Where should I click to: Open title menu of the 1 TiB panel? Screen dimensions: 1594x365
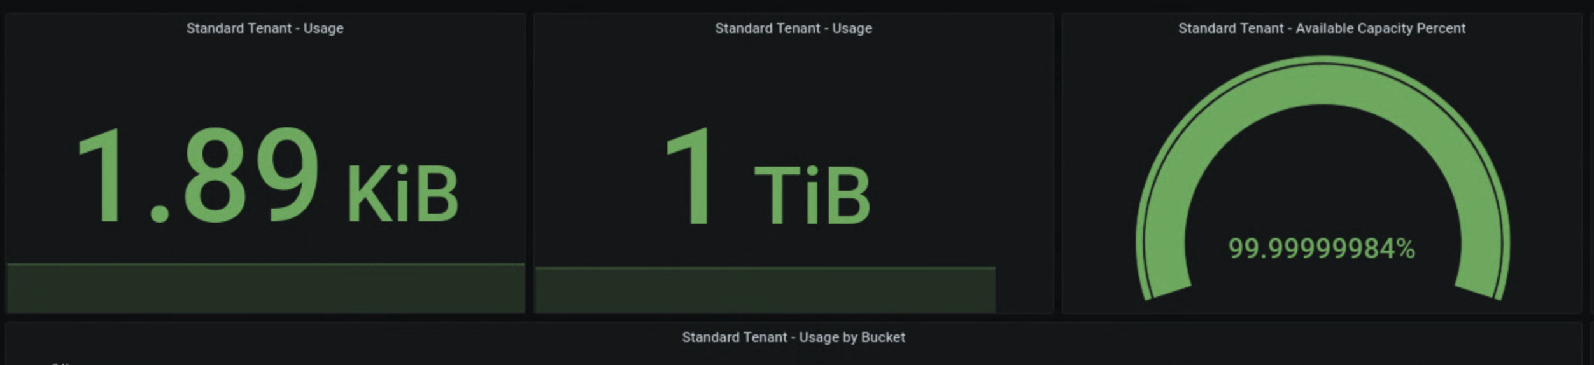click(793, 29)
